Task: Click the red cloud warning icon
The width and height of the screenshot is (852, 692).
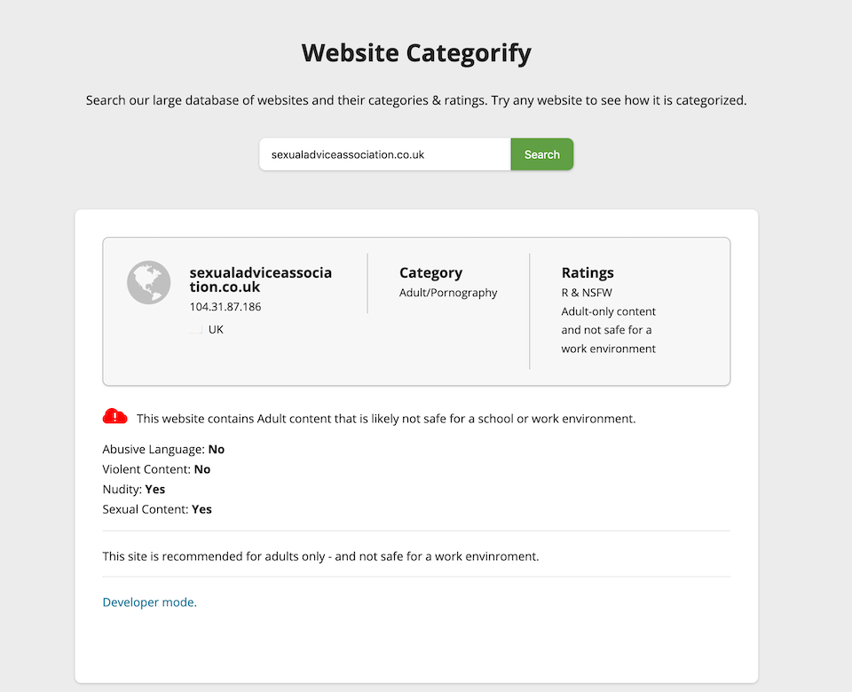Action: tap(114, 417)
